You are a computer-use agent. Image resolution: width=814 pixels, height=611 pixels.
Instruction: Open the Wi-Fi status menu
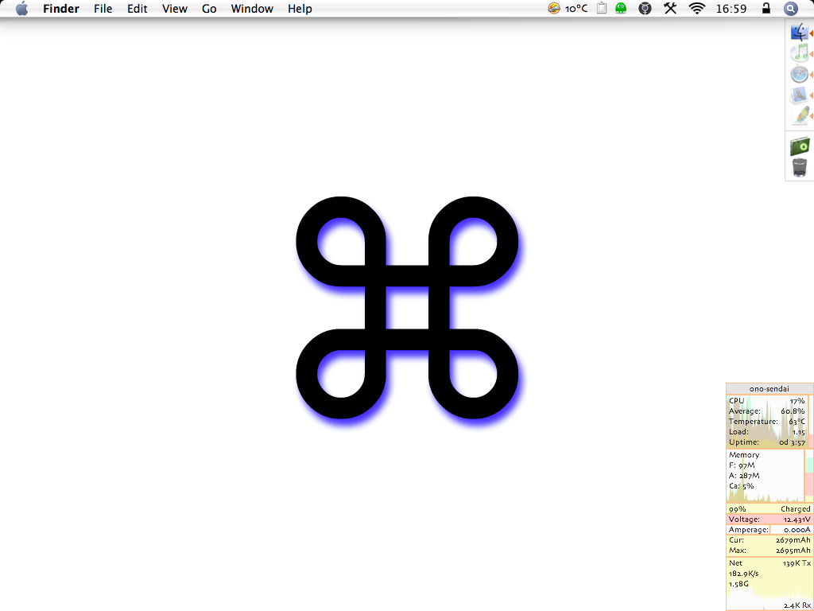(696, 8)
